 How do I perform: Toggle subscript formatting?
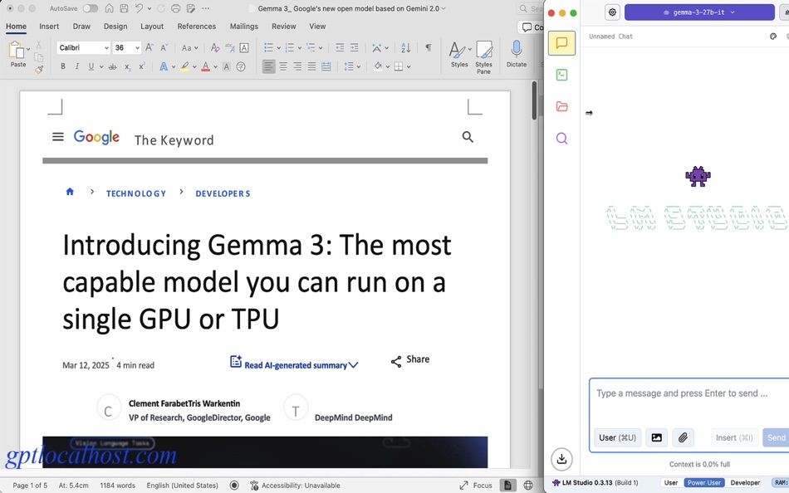tap(127, 66)
